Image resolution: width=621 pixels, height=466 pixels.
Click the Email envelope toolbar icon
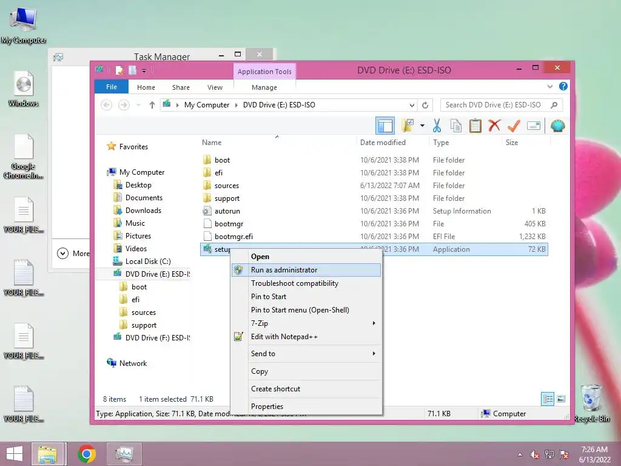[534, 126]
